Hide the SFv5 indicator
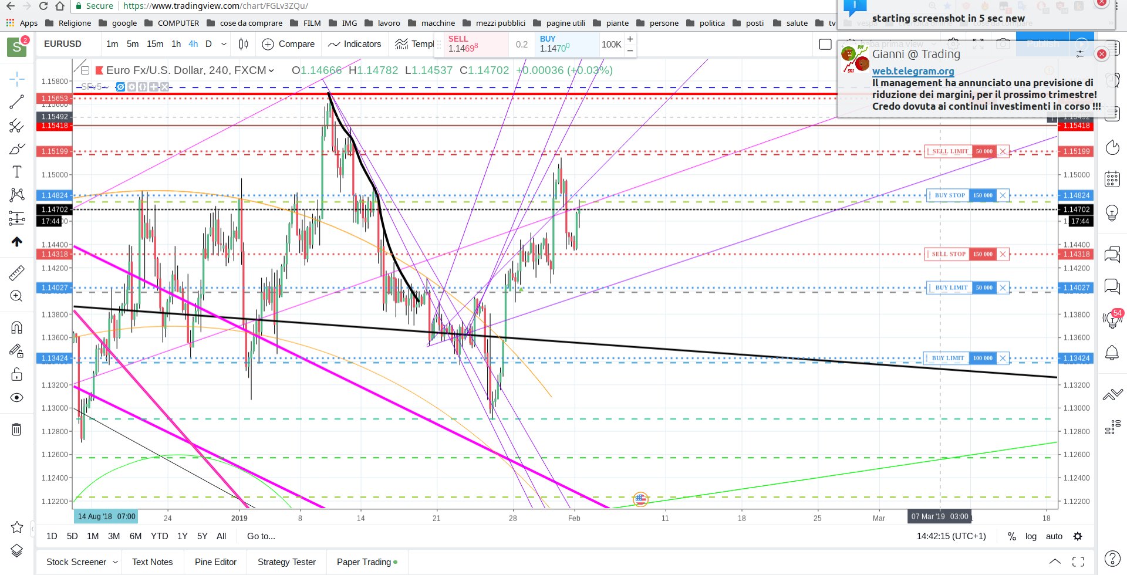This screenshot has width=1127, height=575. point(121,87)
